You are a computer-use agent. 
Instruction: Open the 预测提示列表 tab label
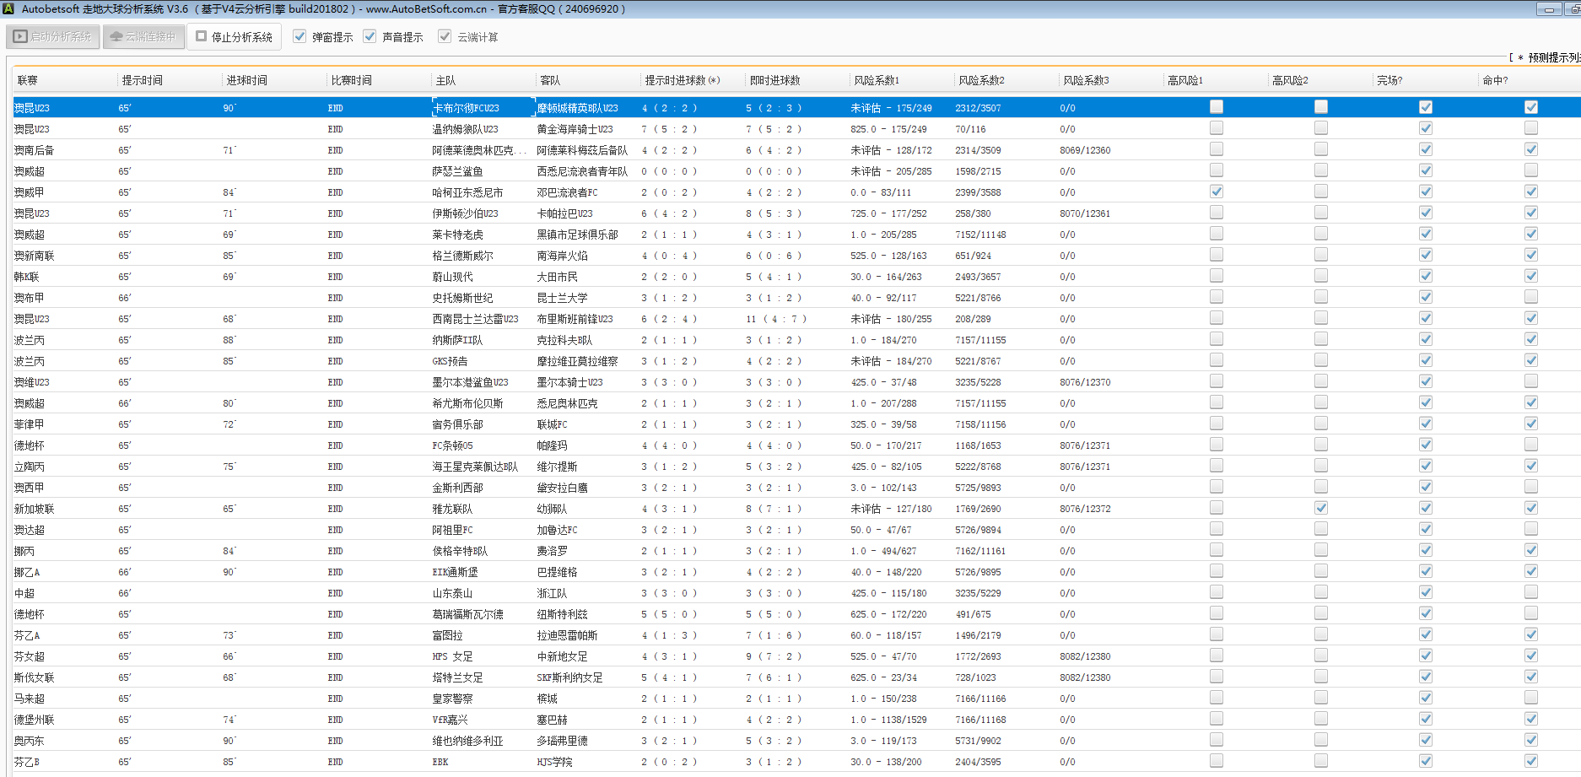pos(1552,58)
